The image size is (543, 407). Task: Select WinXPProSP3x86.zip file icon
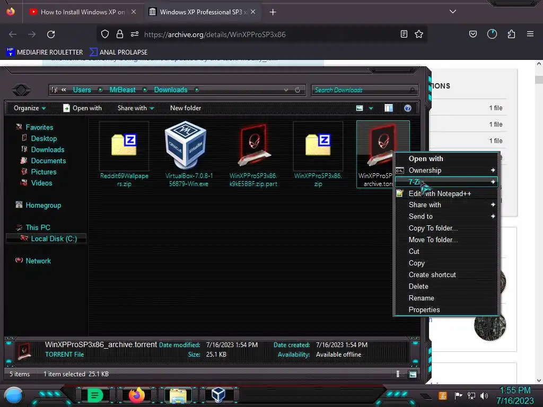[318, 145]
